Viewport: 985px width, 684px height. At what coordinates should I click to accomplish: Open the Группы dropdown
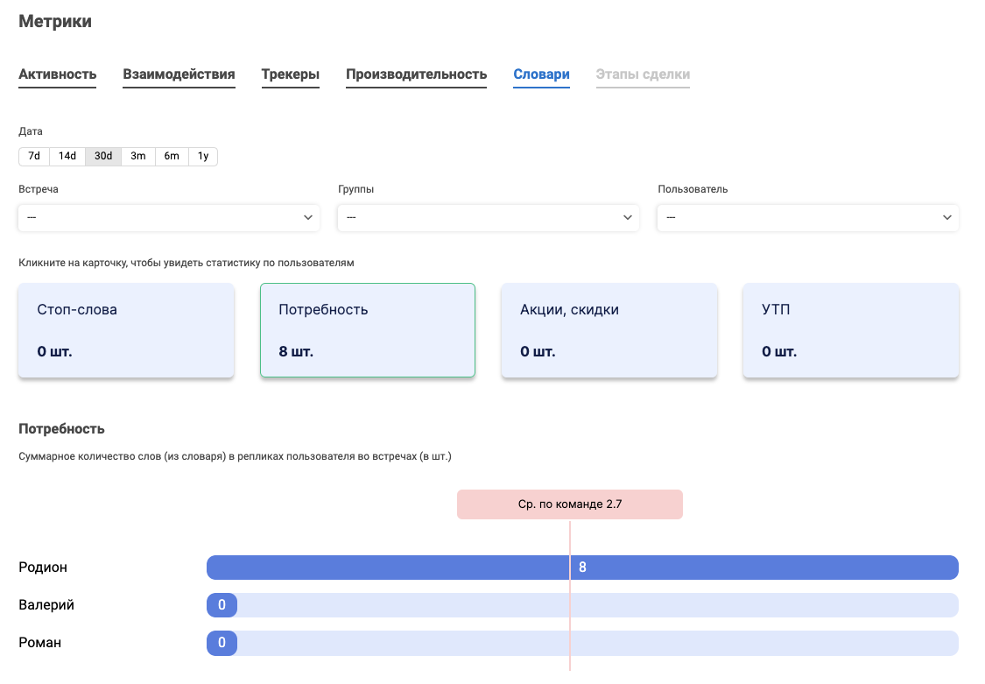point(489,217)
